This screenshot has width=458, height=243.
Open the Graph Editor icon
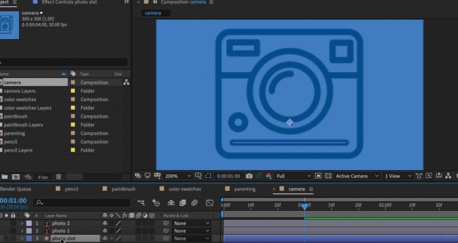click(209, 203)
